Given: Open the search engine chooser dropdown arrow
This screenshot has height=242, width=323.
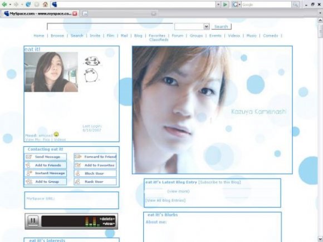Looking at the screenshot, I should (239, 4).
